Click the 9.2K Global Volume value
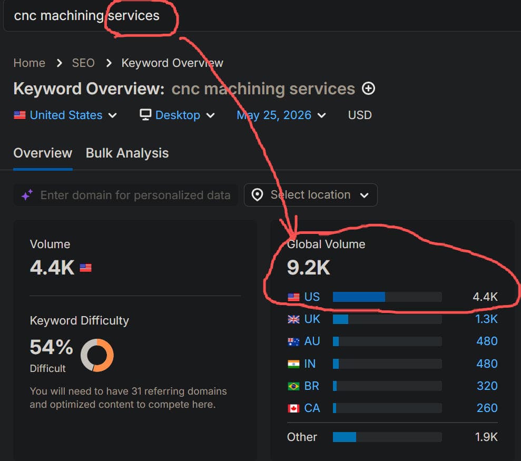521x461 pixels. tap(308, 268)
